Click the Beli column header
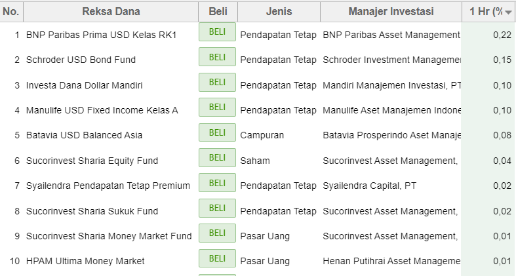Screen dimensions: 516x276 pyautogui.click(x=218, y=12)
